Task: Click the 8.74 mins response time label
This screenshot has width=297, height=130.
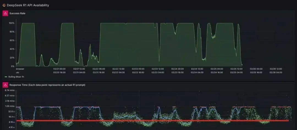Action: (9, 90)
